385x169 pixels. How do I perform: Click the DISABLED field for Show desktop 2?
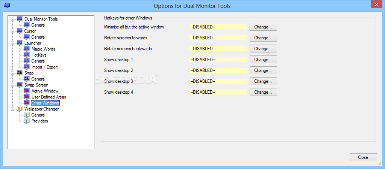(218, 70)
